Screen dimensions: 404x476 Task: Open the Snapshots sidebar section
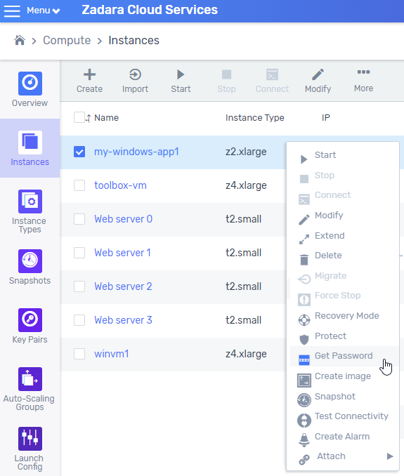30,267
